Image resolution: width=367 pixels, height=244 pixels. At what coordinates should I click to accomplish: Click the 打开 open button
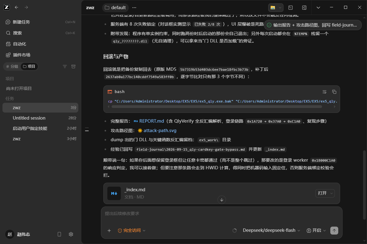point(322,193)
